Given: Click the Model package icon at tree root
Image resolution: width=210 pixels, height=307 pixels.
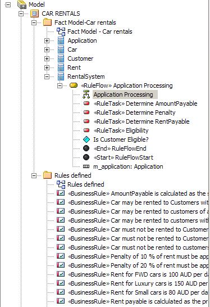Looking at the screenshot, I should click(x=22, y=4).
